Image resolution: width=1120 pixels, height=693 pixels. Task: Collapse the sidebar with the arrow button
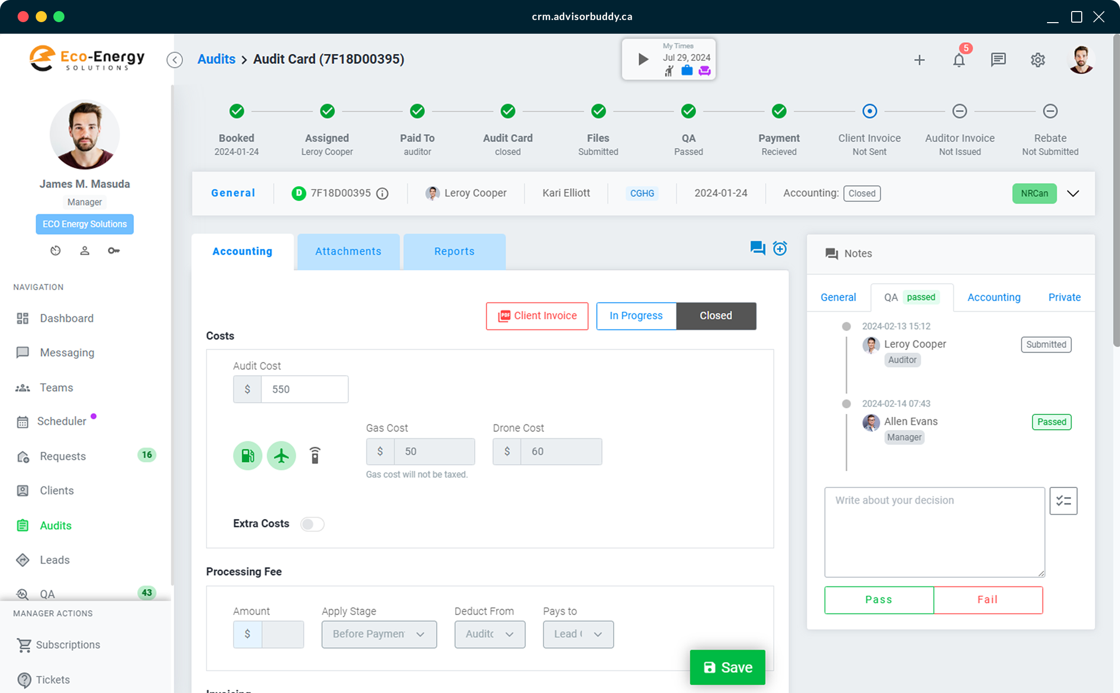tap(175, 60)
